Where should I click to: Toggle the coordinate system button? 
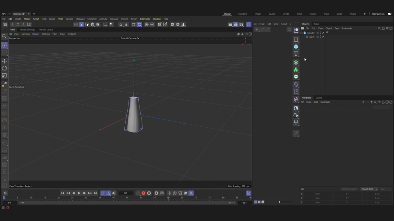[29, 24]
